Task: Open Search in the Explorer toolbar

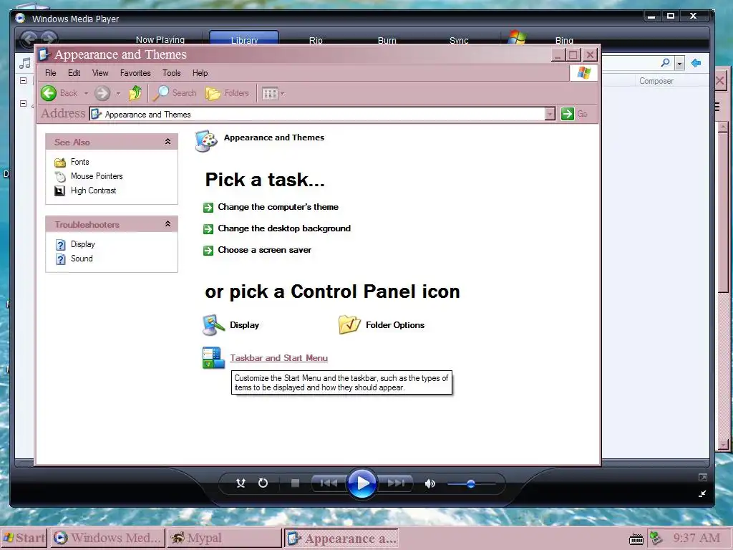Action: [175, 93]
